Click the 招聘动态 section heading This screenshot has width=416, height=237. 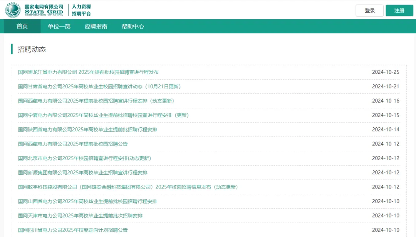coord(32,49)
